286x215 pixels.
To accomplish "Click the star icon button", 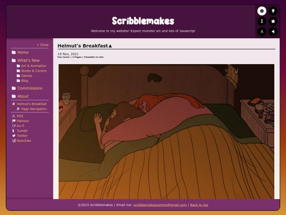I will 273,21.
